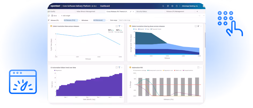This screenshot has height=108, width=253.
Task: Toggle Defect cost legend series
Action: tap(178, 70)
